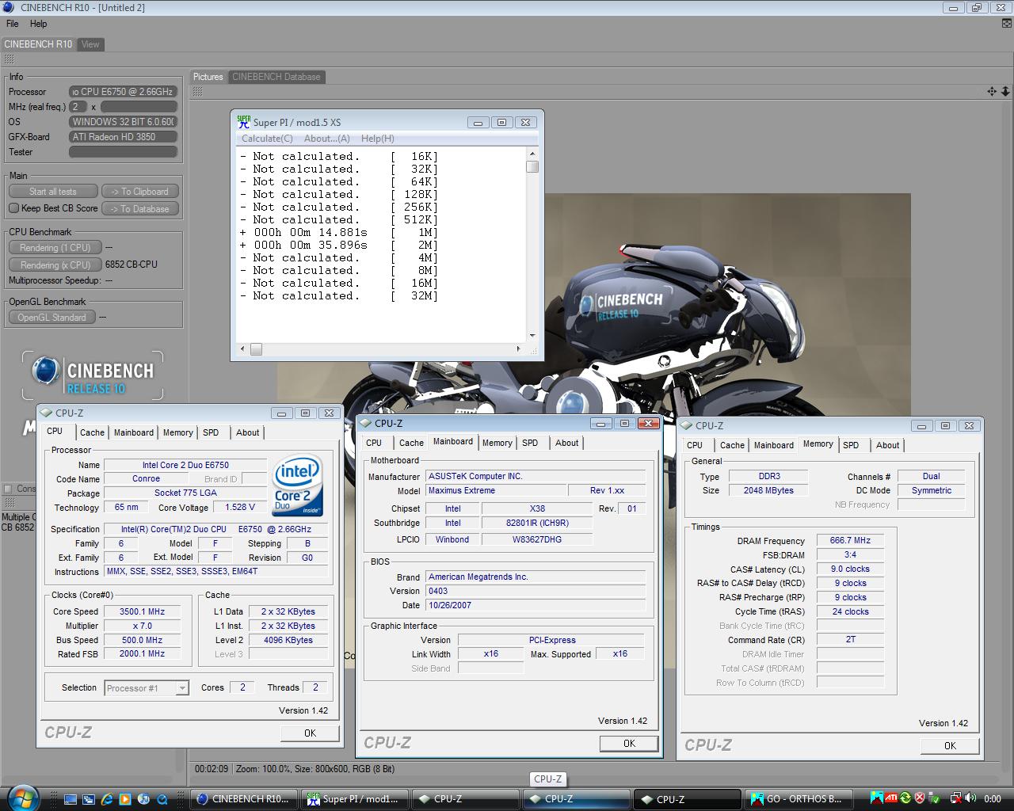Open CPU tab in right CPU-Z window
The image size is (1014, 811).
pos(695,445)
